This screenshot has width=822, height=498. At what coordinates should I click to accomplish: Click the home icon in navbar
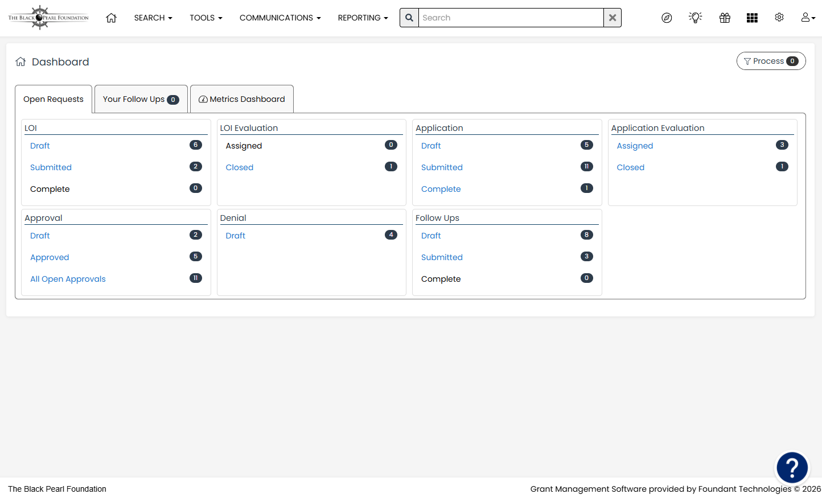click(x=111, y=18)
